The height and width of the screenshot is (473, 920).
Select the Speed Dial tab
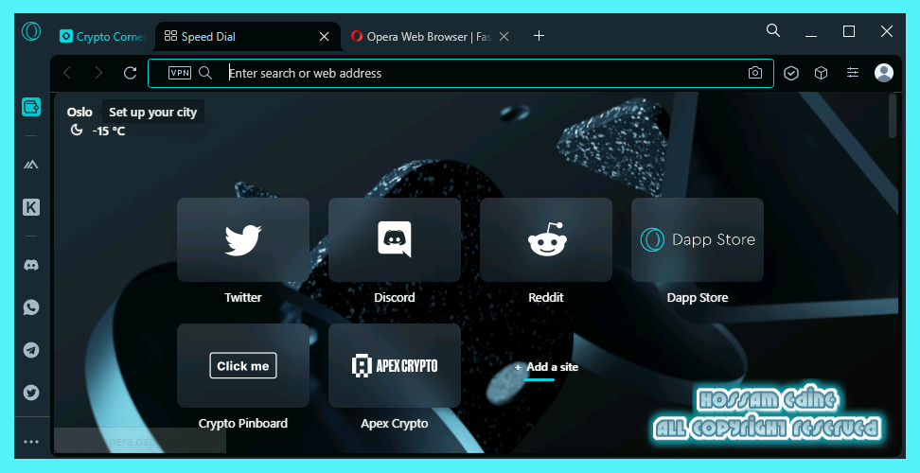(x=248, y=36)
